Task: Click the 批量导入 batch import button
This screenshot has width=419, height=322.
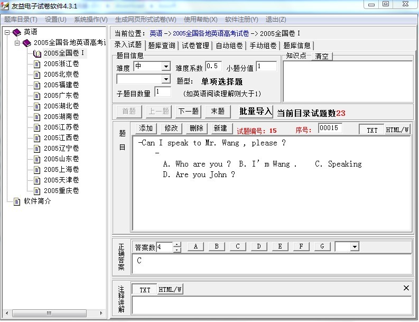Action: [x=256, y=111]
